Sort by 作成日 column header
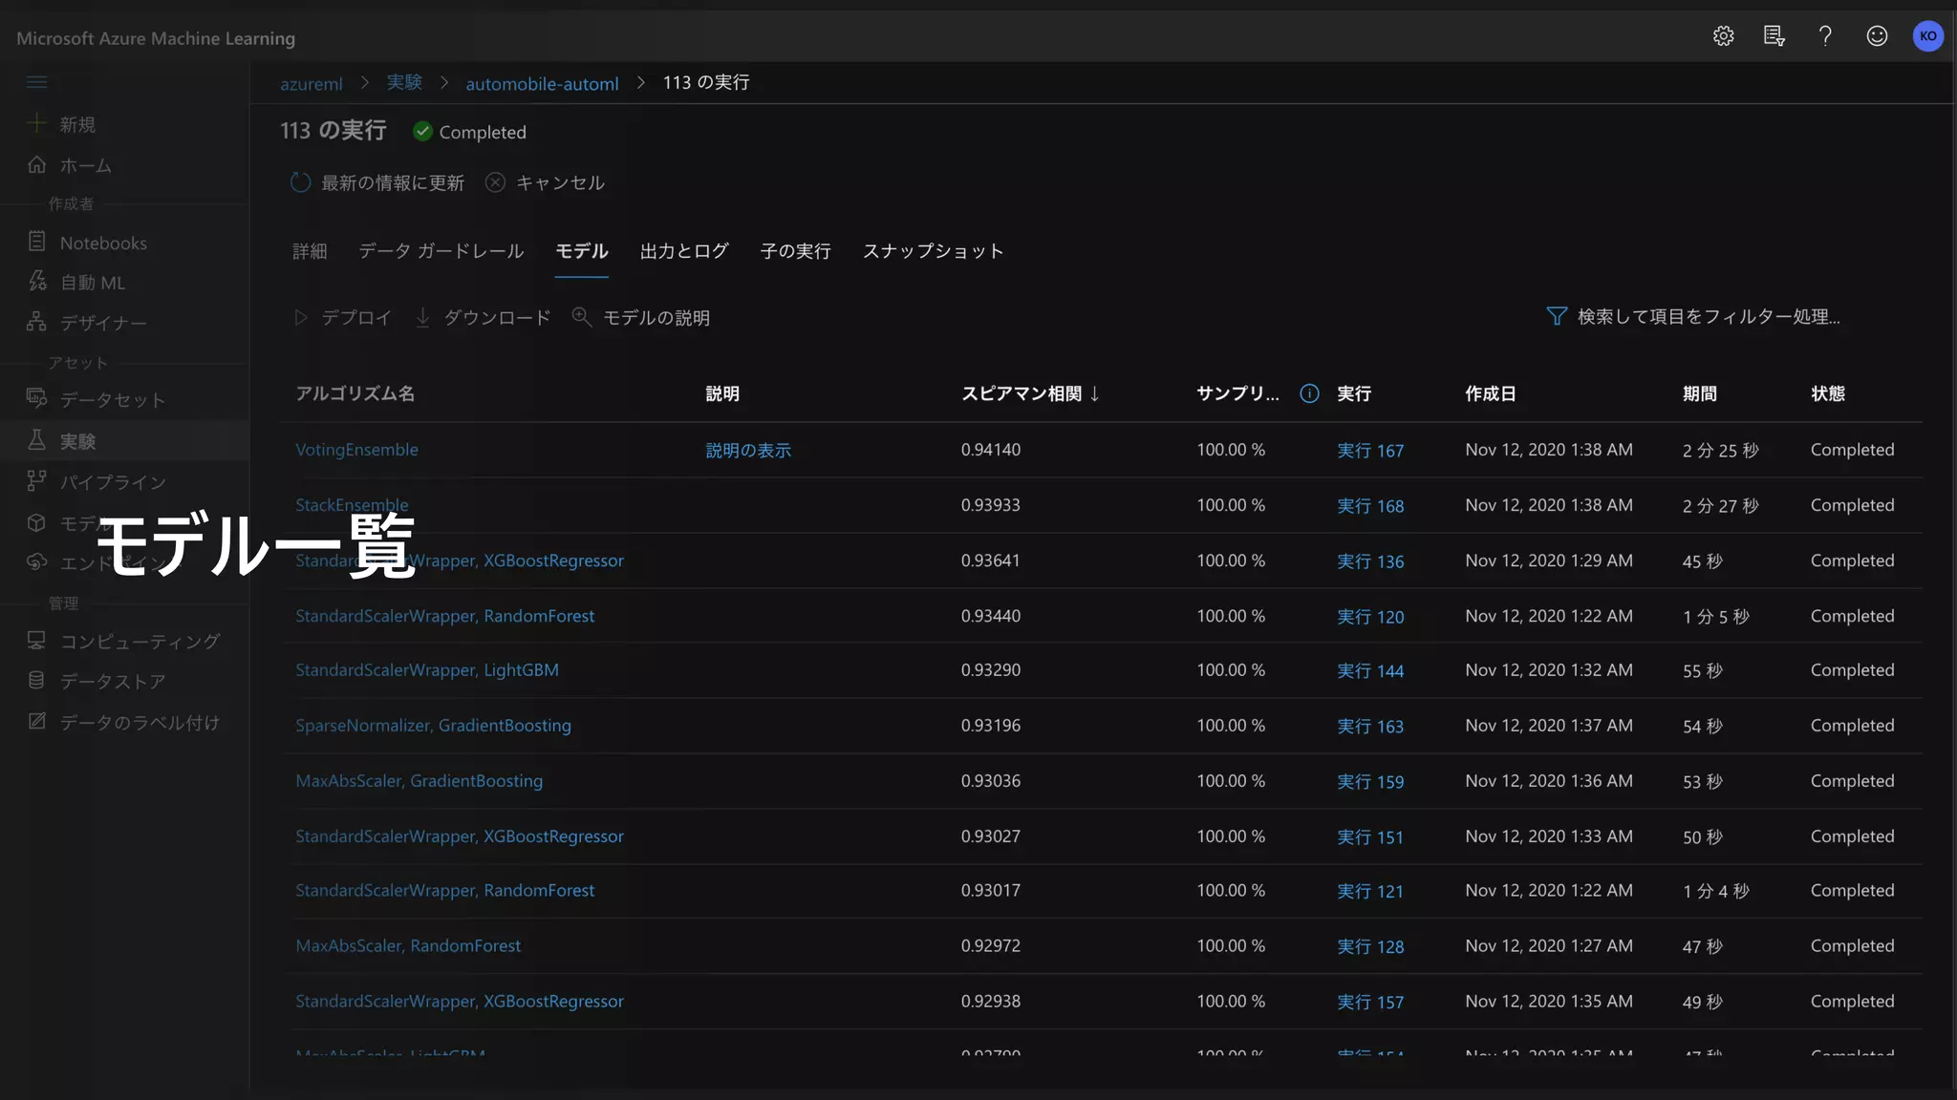Viewport: 1957px width, 1100px height. [x=1490, y=393]
